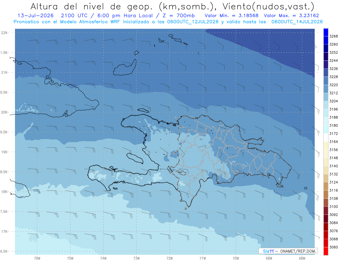Click the latitude label 21N
The image size is (339, 262).
(5, 72)
